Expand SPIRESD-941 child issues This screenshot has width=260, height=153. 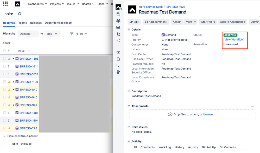13,105
